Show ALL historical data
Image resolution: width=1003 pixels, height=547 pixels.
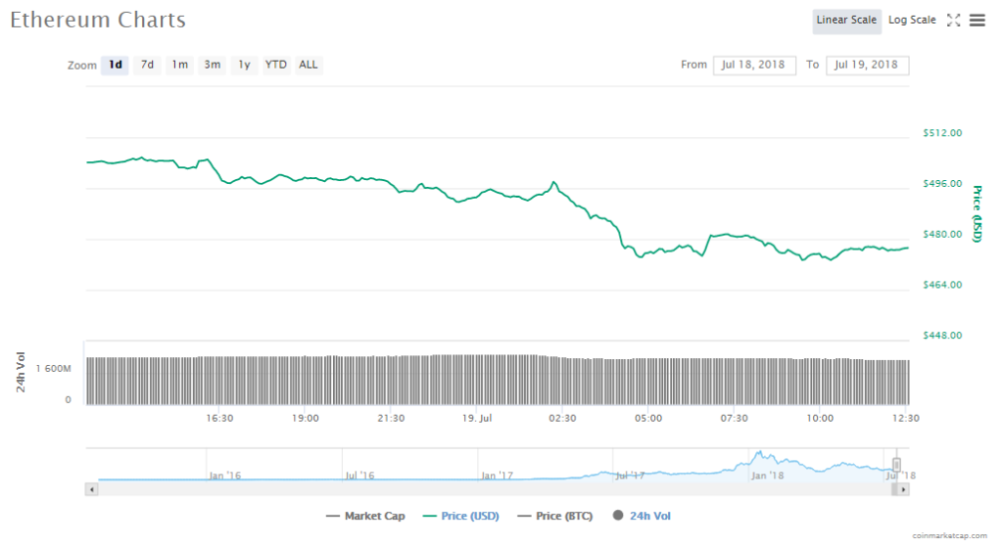click(309, 66)
